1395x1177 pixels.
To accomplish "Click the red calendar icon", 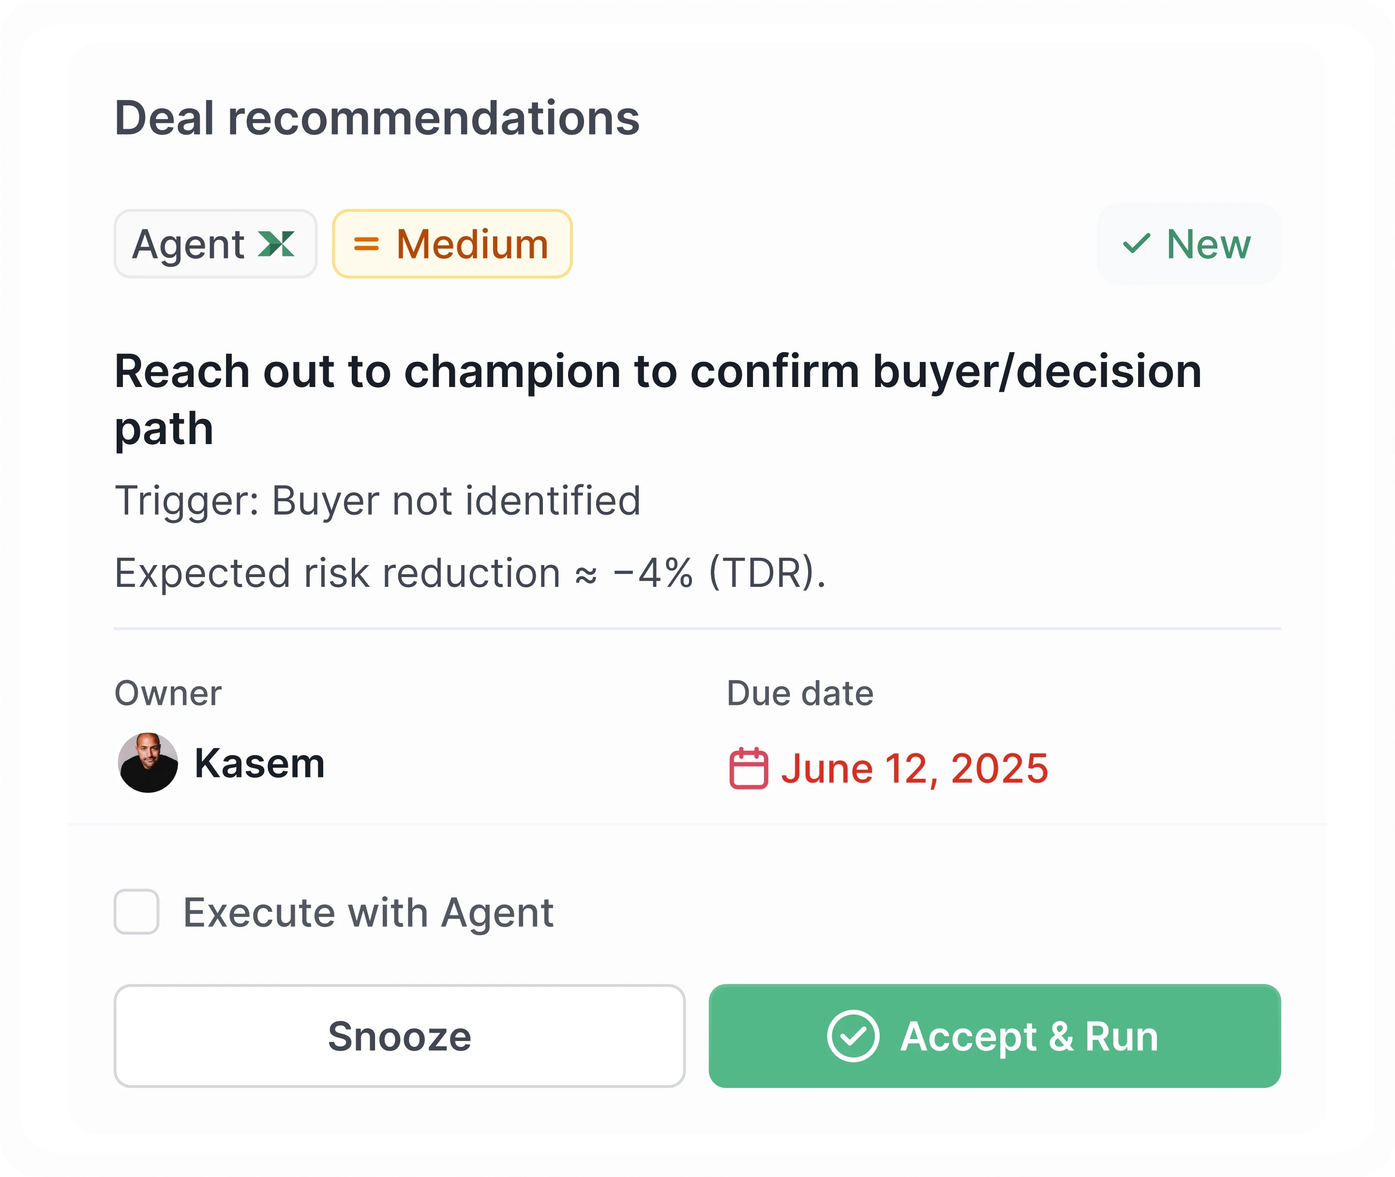I will pos(748,769).
